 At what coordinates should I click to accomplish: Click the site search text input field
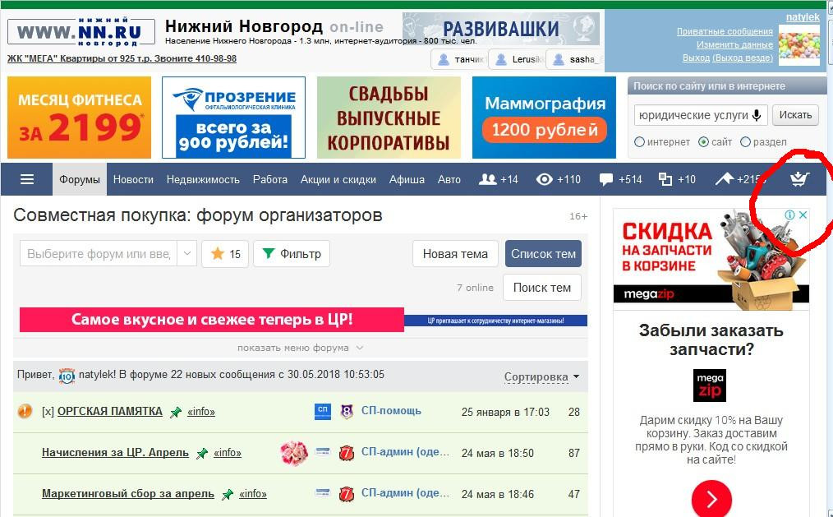point(690,115)
